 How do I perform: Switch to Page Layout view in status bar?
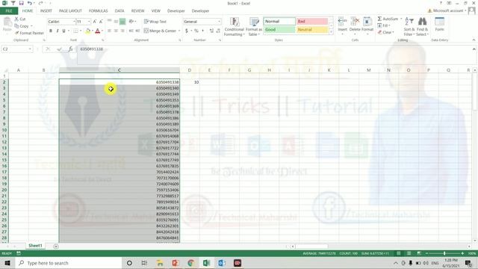409,253
